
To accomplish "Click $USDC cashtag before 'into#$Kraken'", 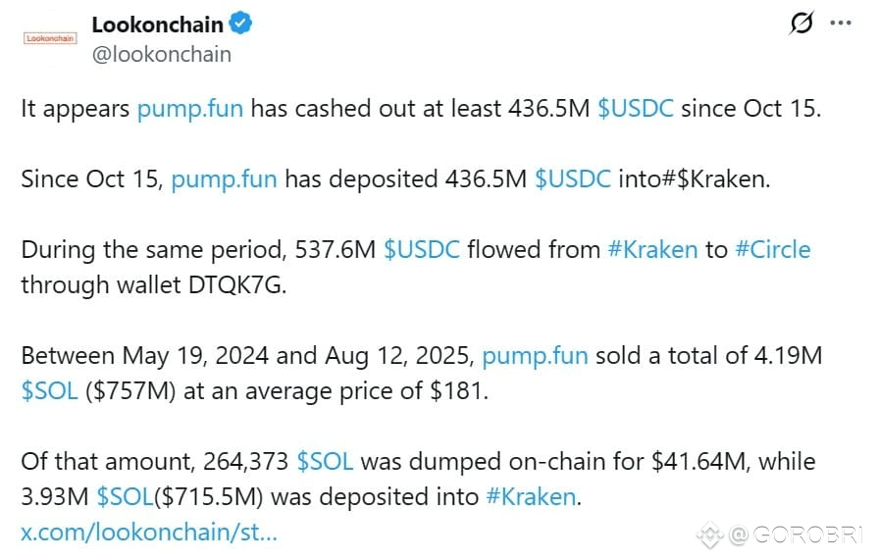I will pos(573,179).
